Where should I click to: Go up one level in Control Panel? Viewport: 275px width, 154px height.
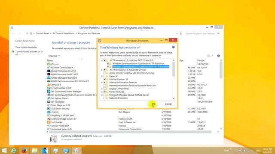pos(27,33)
